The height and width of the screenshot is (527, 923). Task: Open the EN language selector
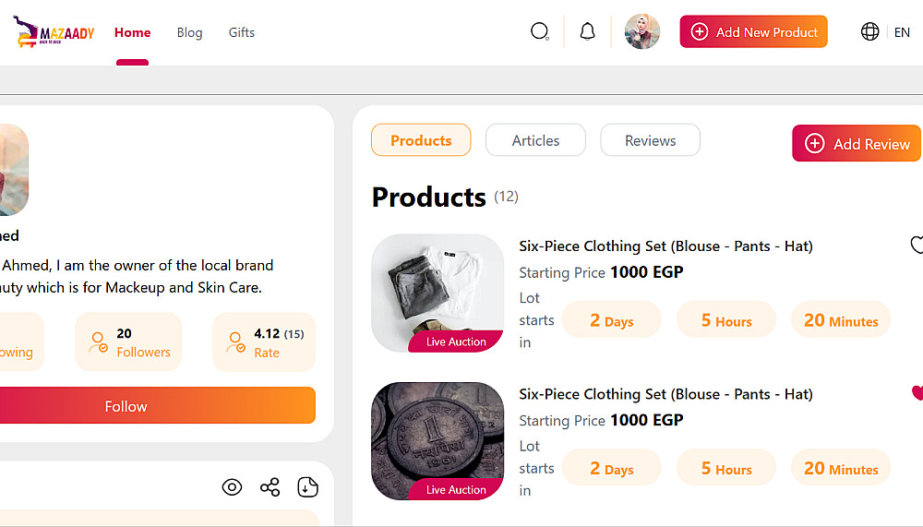tap(902, 32)
